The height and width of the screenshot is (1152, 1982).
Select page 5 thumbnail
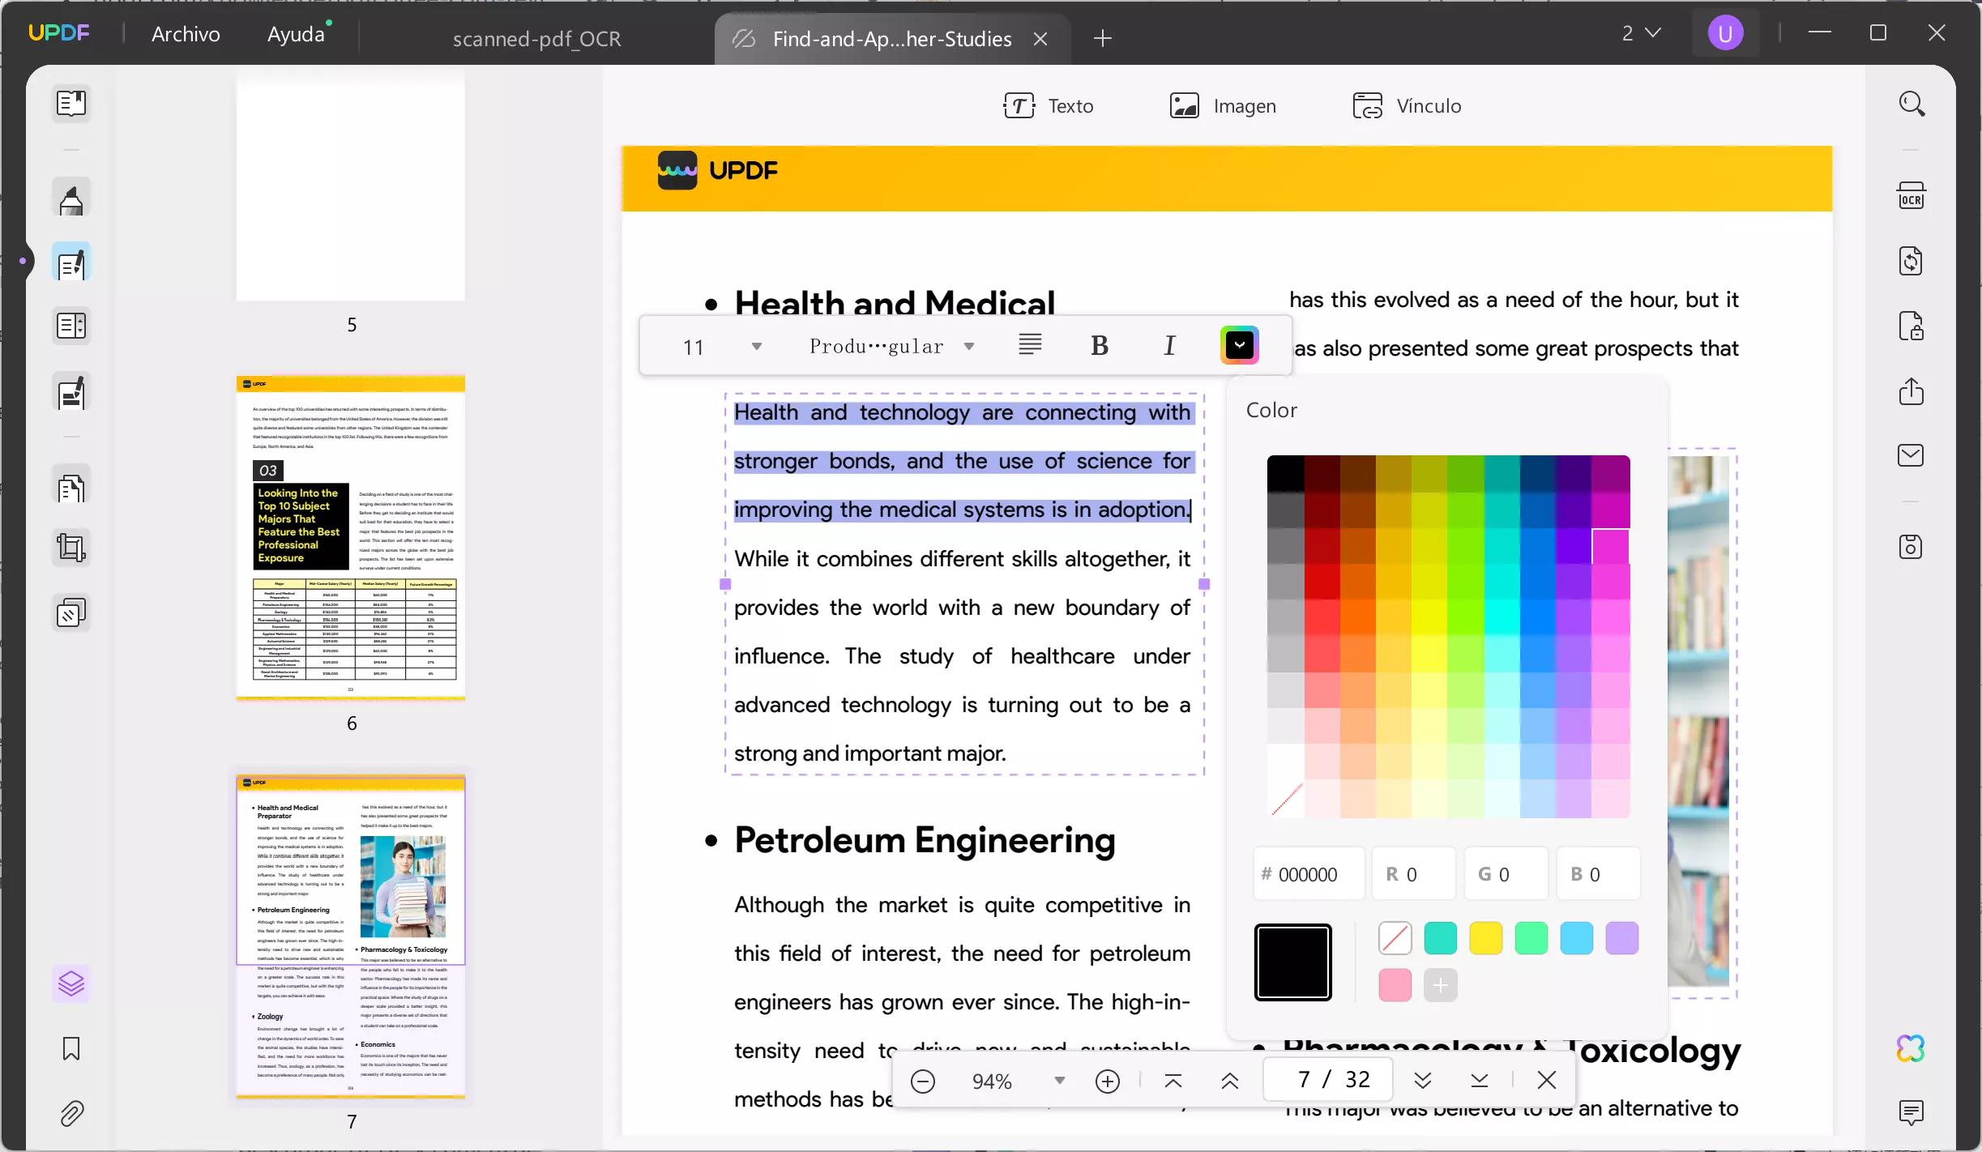pos(351,185)
